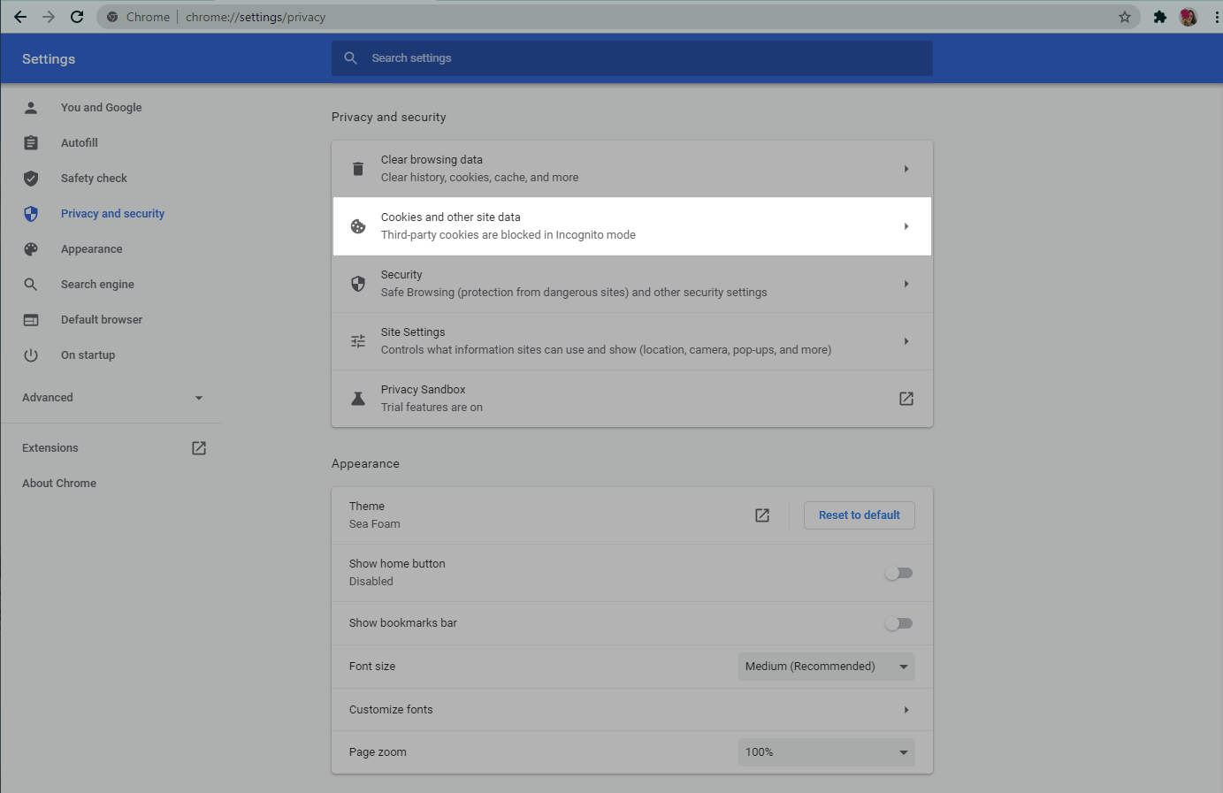Click the Search settings field
The height and width of the screenshot is (793, 1223).
click(x=631, y=58)
